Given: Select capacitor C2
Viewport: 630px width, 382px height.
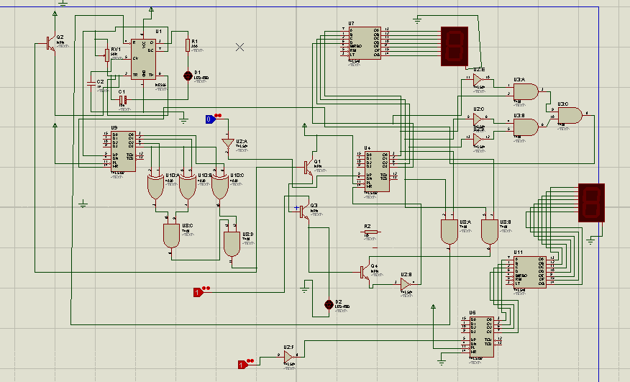Looking at the screenshot, I should click(91, 83).
